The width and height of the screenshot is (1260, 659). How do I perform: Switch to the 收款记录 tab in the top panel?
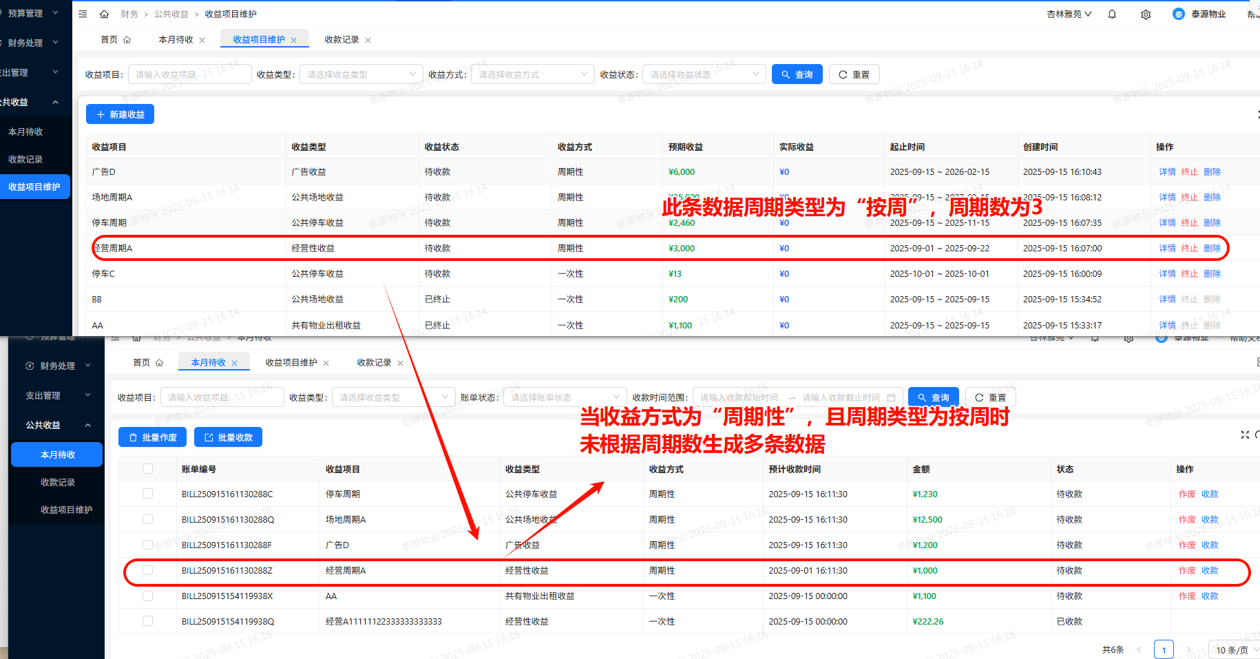point(342,40)
